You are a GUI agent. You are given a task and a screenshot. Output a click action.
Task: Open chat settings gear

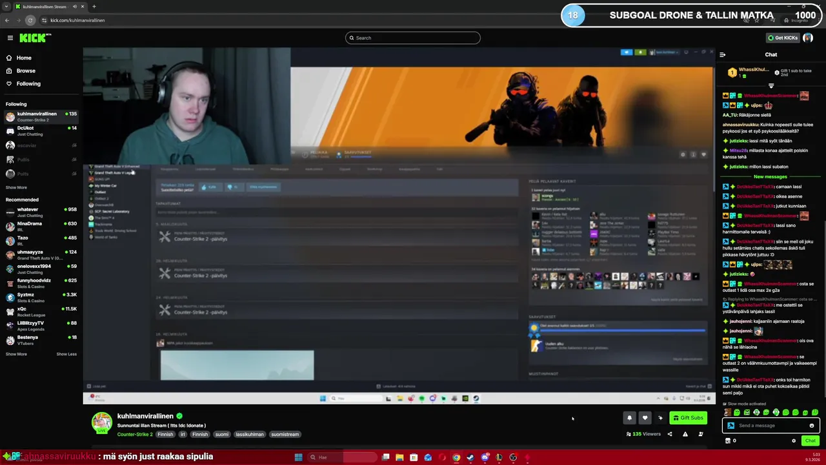(794, 440)
